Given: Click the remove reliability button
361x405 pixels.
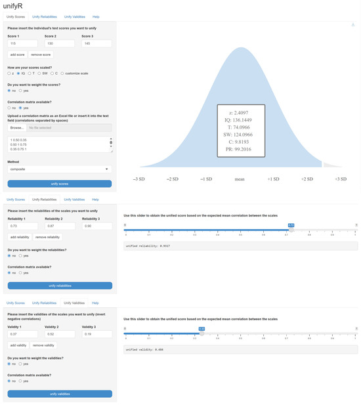Looking at the screenshot, I should [x=47, y=237].
